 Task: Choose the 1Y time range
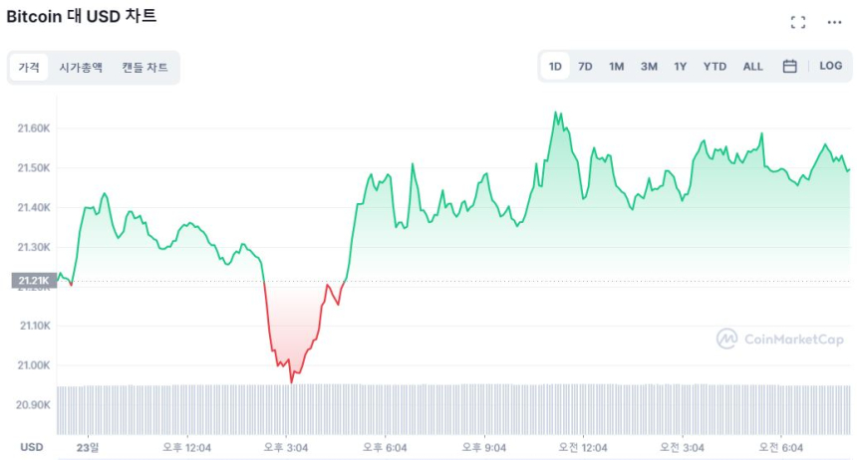[680, 67]
